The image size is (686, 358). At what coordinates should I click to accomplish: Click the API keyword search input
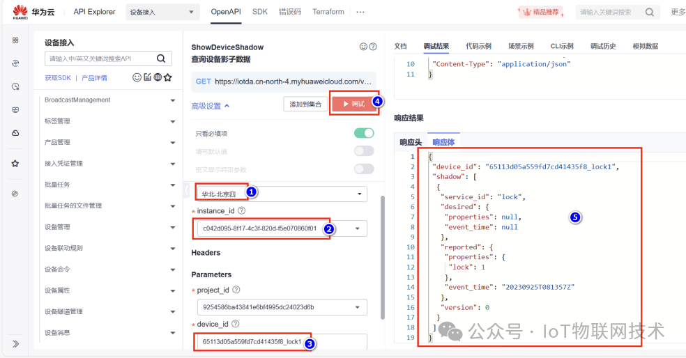tap(108, 59)
